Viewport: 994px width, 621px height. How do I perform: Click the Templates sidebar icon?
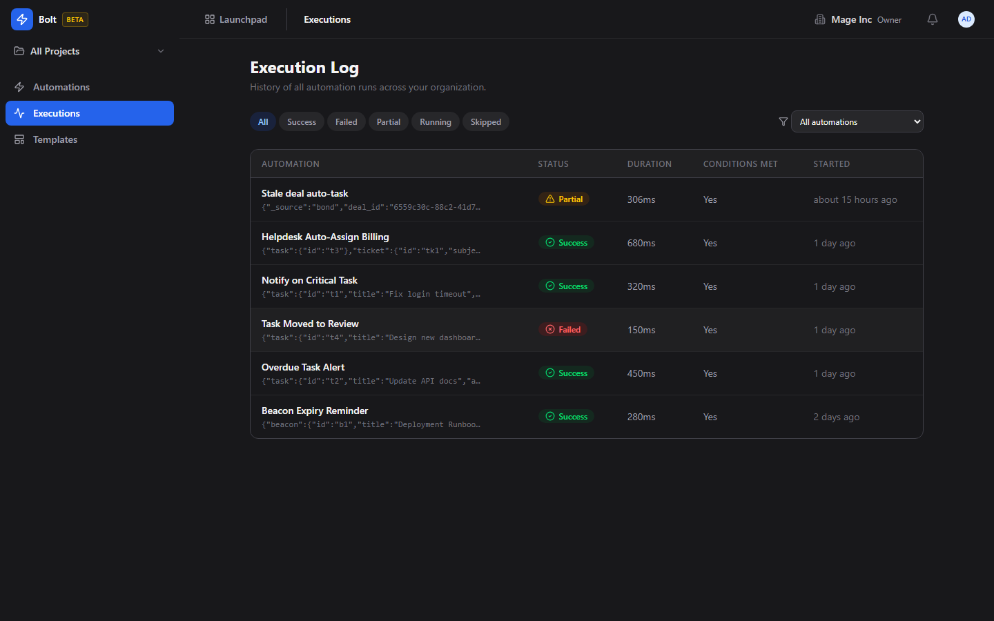click(x=19, y=139)
